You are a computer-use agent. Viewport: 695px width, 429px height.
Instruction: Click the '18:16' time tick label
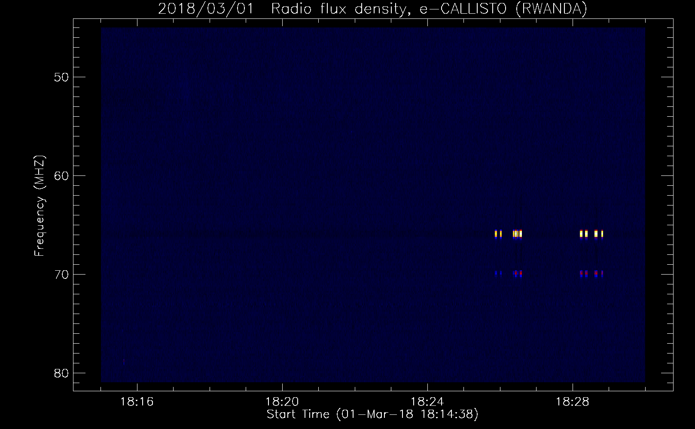click(x=137, y=402)
